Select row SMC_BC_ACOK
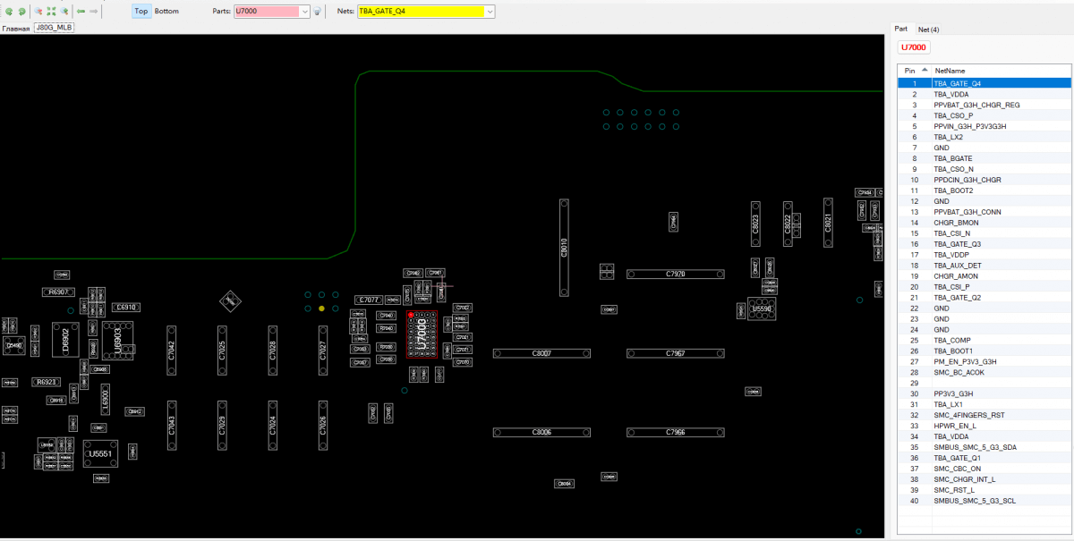This screenshot has width=1074, height=541. (984, 372)
